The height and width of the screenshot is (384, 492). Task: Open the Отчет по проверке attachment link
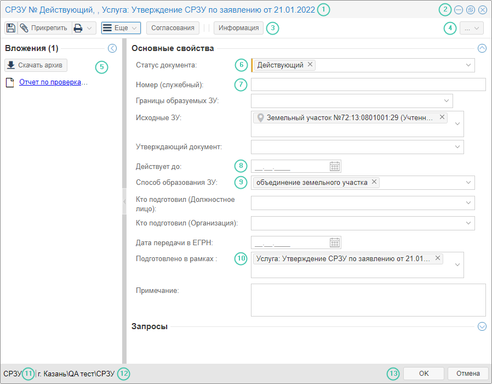click(x=53, y=82)
